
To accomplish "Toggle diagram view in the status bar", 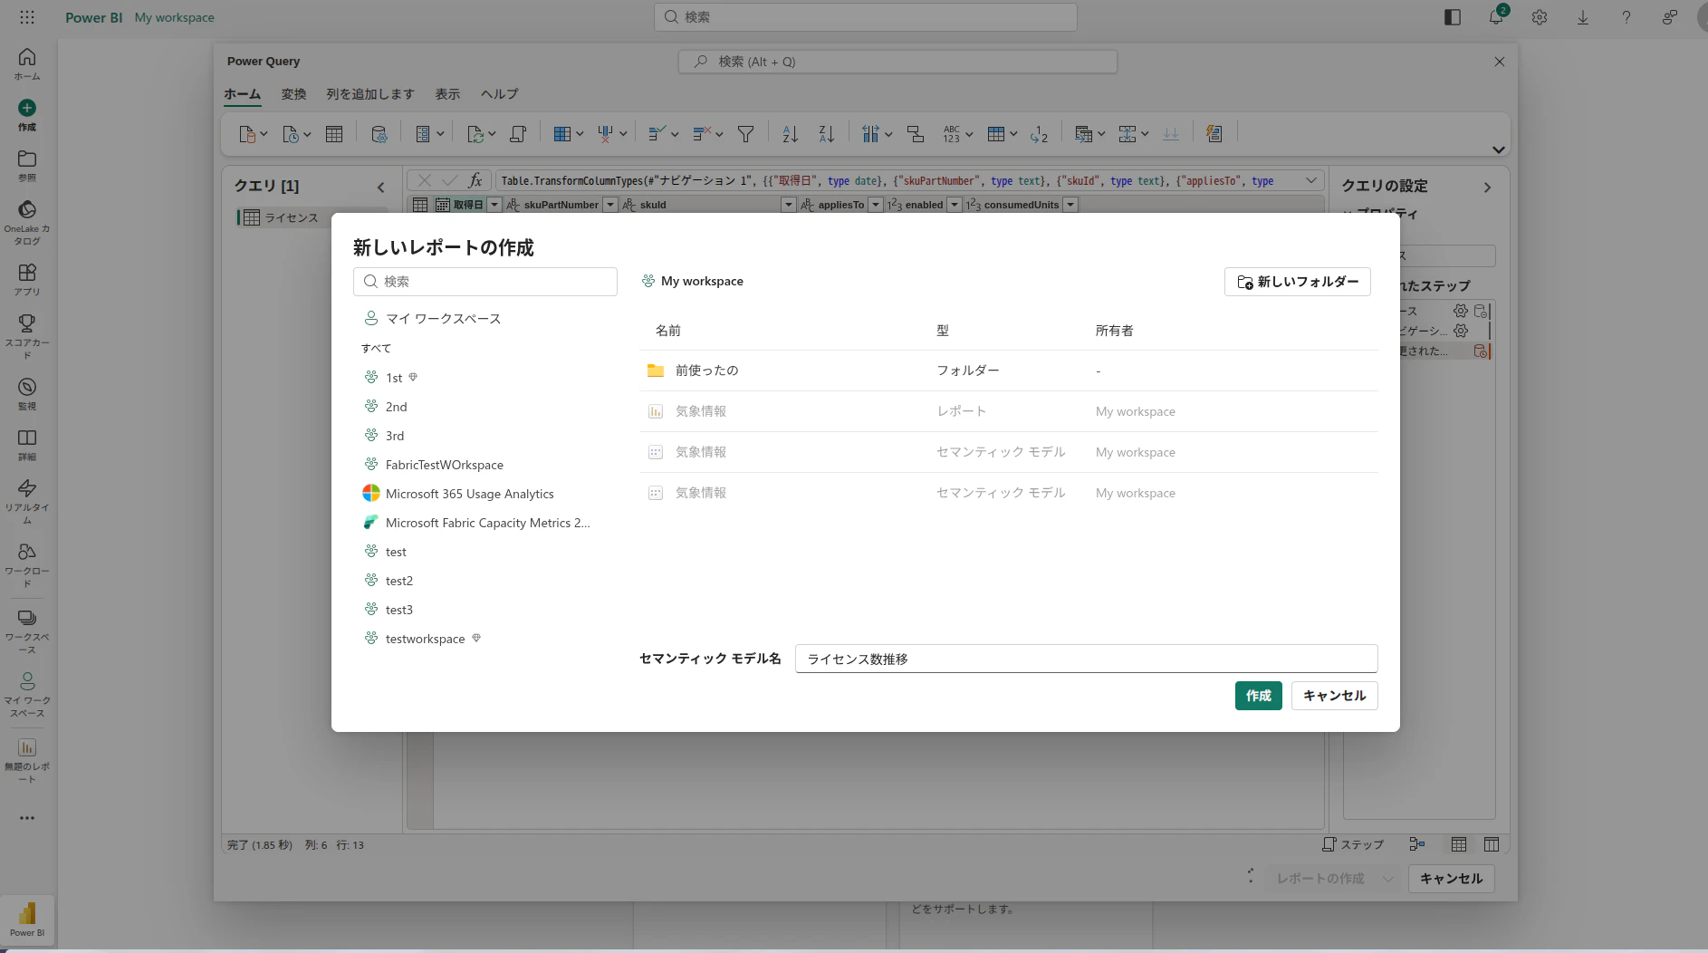I will (1417, 844).
